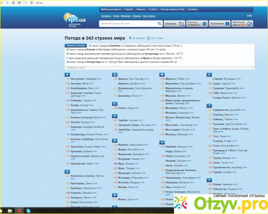The image size is (268, 214).
Task: Open Монголия, Улан-Батор weather
Action: tap(181, 125)
